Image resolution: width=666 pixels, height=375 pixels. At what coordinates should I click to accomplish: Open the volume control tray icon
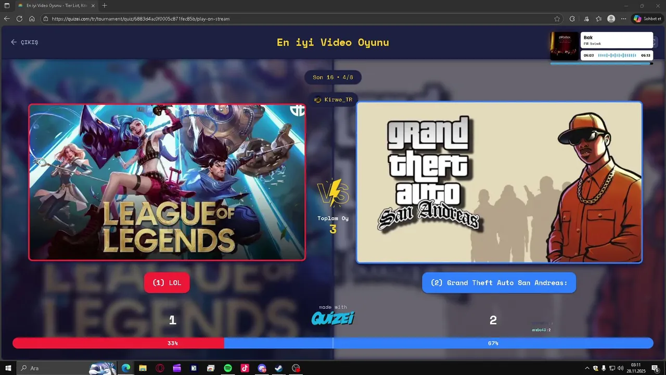coord(620,368)
